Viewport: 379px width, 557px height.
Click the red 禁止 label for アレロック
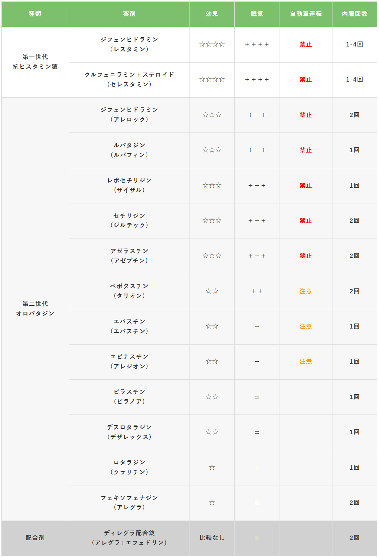pos(306,115)
